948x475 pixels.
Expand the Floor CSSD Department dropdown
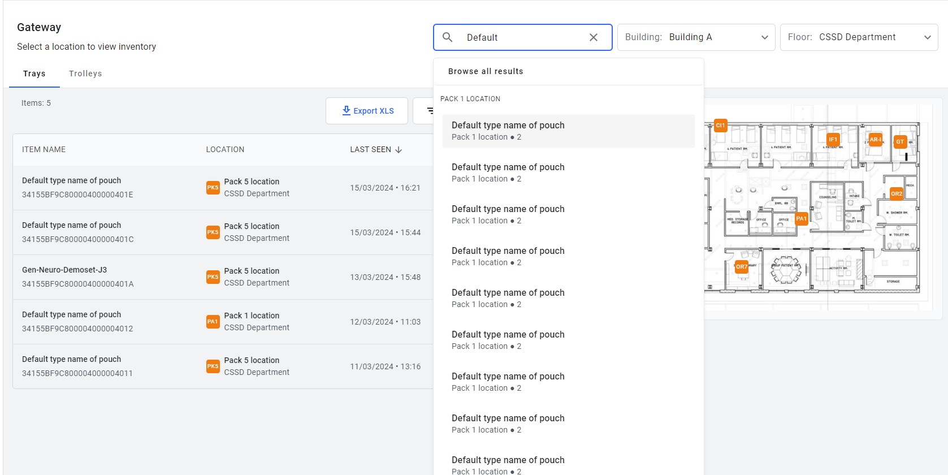859,37
